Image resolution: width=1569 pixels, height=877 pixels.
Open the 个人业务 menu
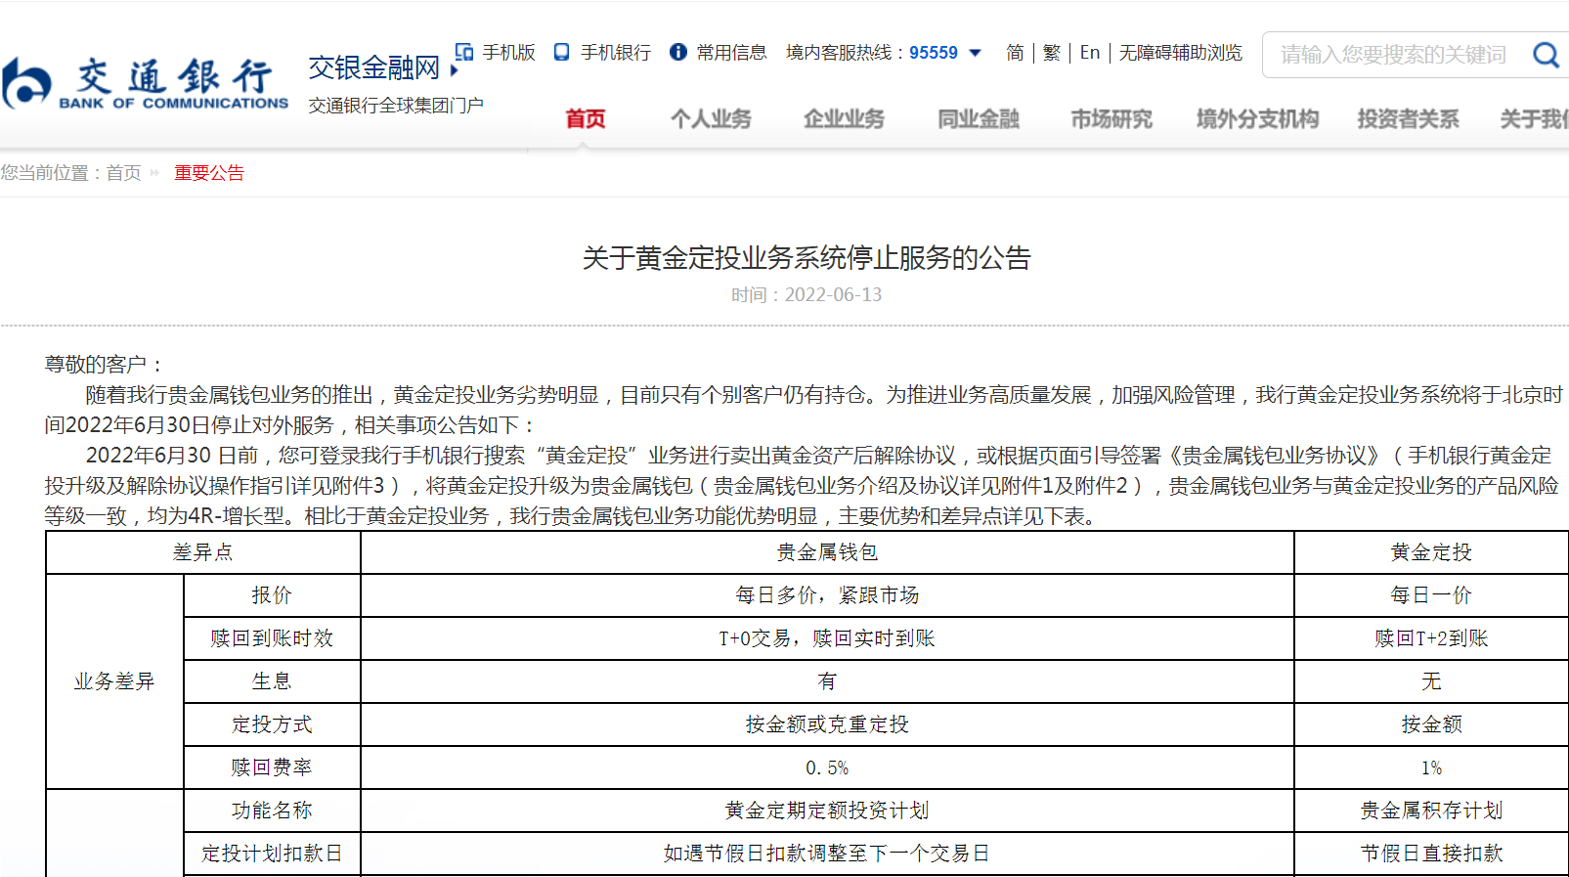pos(711,119)
